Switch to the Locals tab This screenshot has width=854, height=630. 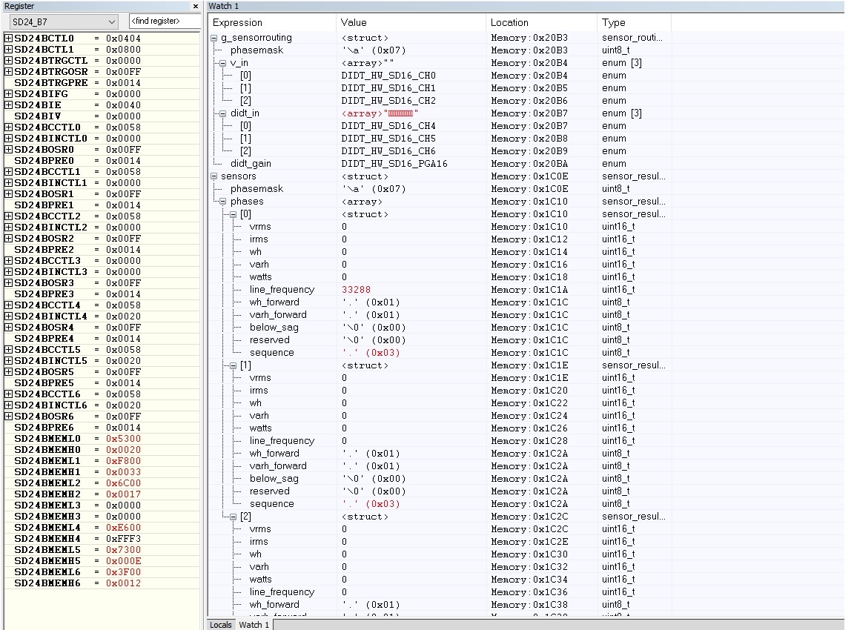(x=221, y=625)
